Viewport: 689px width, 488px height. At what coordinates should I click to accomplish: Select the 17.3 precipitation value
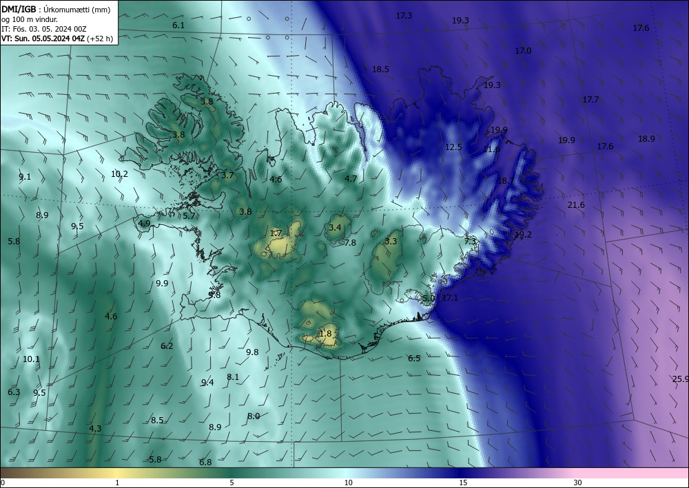pyautogui.click(x=404, y=16)
